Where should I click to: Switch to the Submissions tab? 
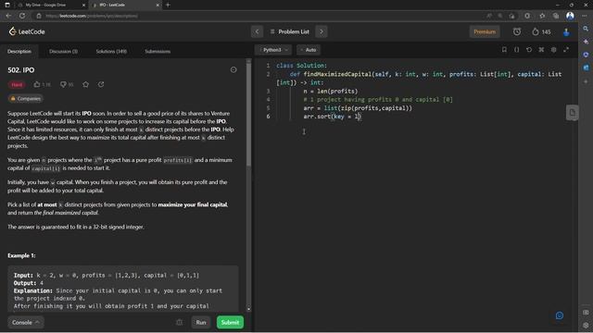158,52
